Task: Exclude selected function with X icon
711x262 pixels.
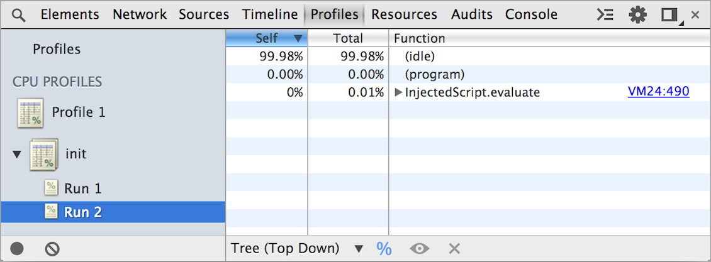Action: (454, 249)
